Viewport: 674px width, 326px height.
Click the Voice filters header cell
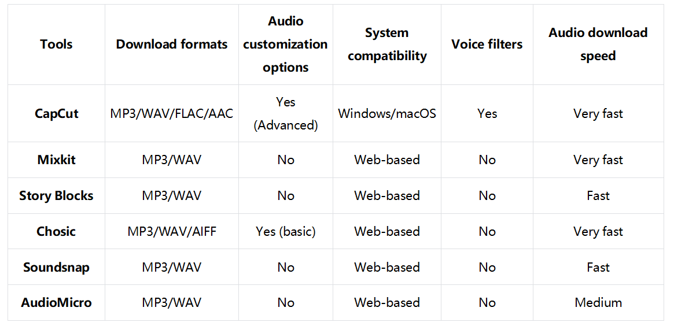click(487, 45)
